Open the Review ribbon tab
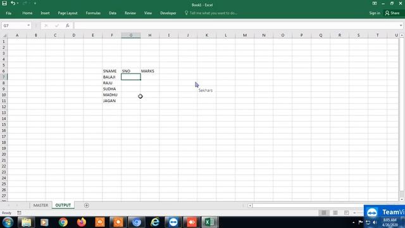 130,13
